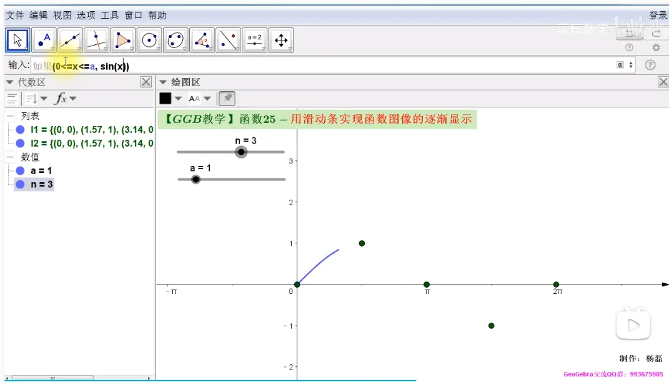Image resolution: width=669 pixels, height=385 pixels.
Task: Select the Point tool
Action: (x=44, y=41)
